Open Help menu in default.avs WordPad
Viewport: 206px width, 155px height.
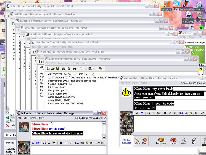pos(84,63)
